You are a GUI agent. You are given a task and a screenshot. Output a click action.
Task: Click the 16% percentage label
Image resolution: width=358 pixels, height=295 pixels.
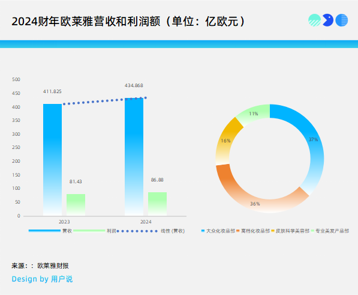tap(225, 141)
